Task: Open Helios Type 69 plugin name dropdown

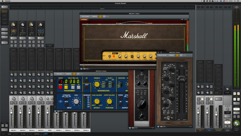Action: click(163, 55)
